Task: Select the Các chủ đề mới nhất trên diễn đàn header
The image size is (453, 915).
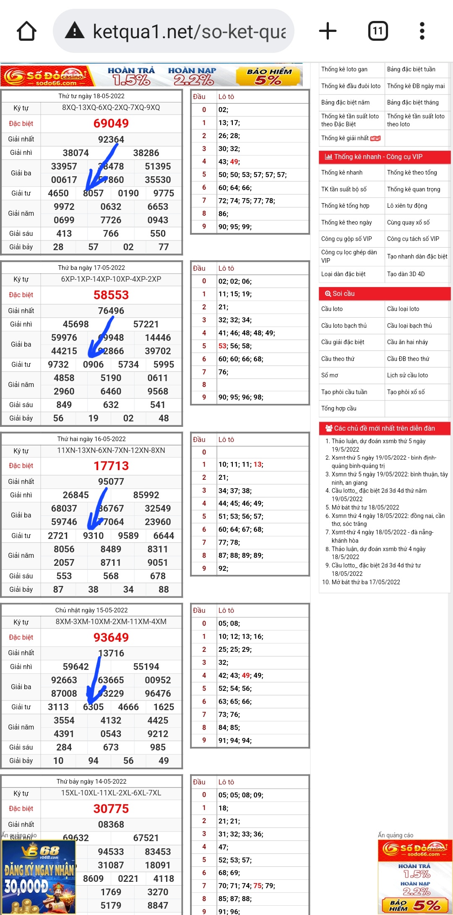Action: click(385, 429)
